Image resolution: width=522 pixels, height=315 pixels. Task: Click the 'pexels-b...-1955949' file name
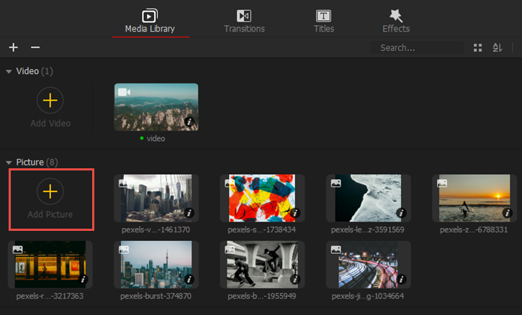(x=261, y=296)
